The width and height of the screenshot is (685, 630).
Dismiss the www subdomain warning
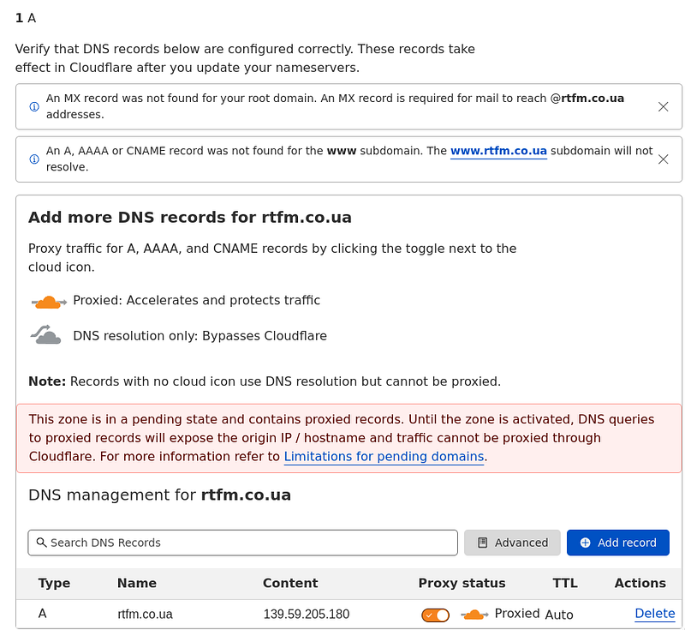point(663,159)
